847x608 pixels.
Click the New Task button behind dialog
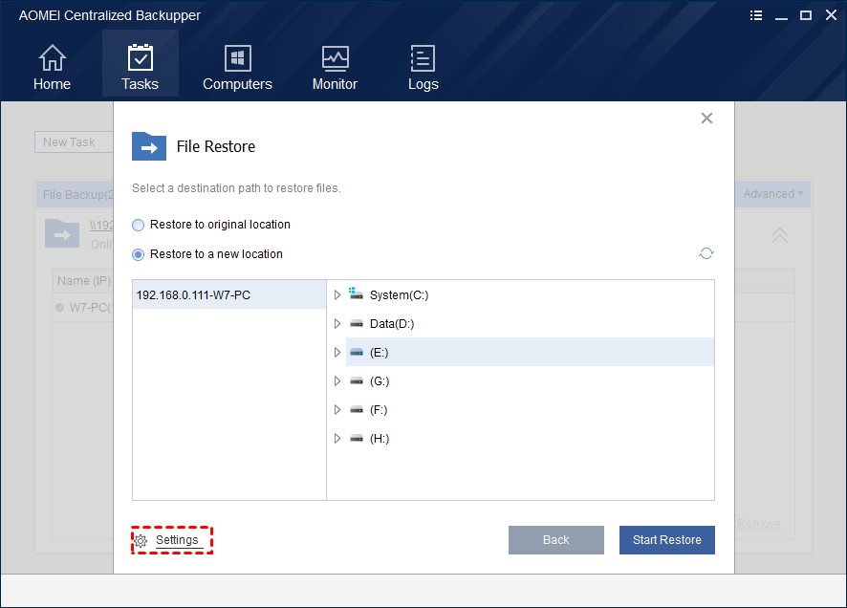[74, 142]
